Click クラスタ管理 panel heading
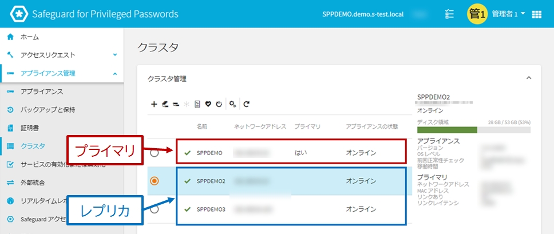554x234 pixels. (x=167, y=79)
